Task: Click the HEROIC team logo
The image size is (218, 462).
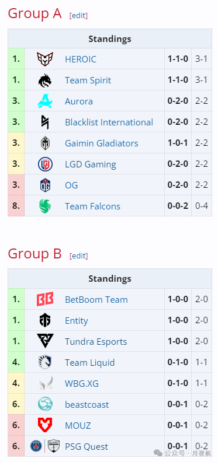Action: (45, 60)
